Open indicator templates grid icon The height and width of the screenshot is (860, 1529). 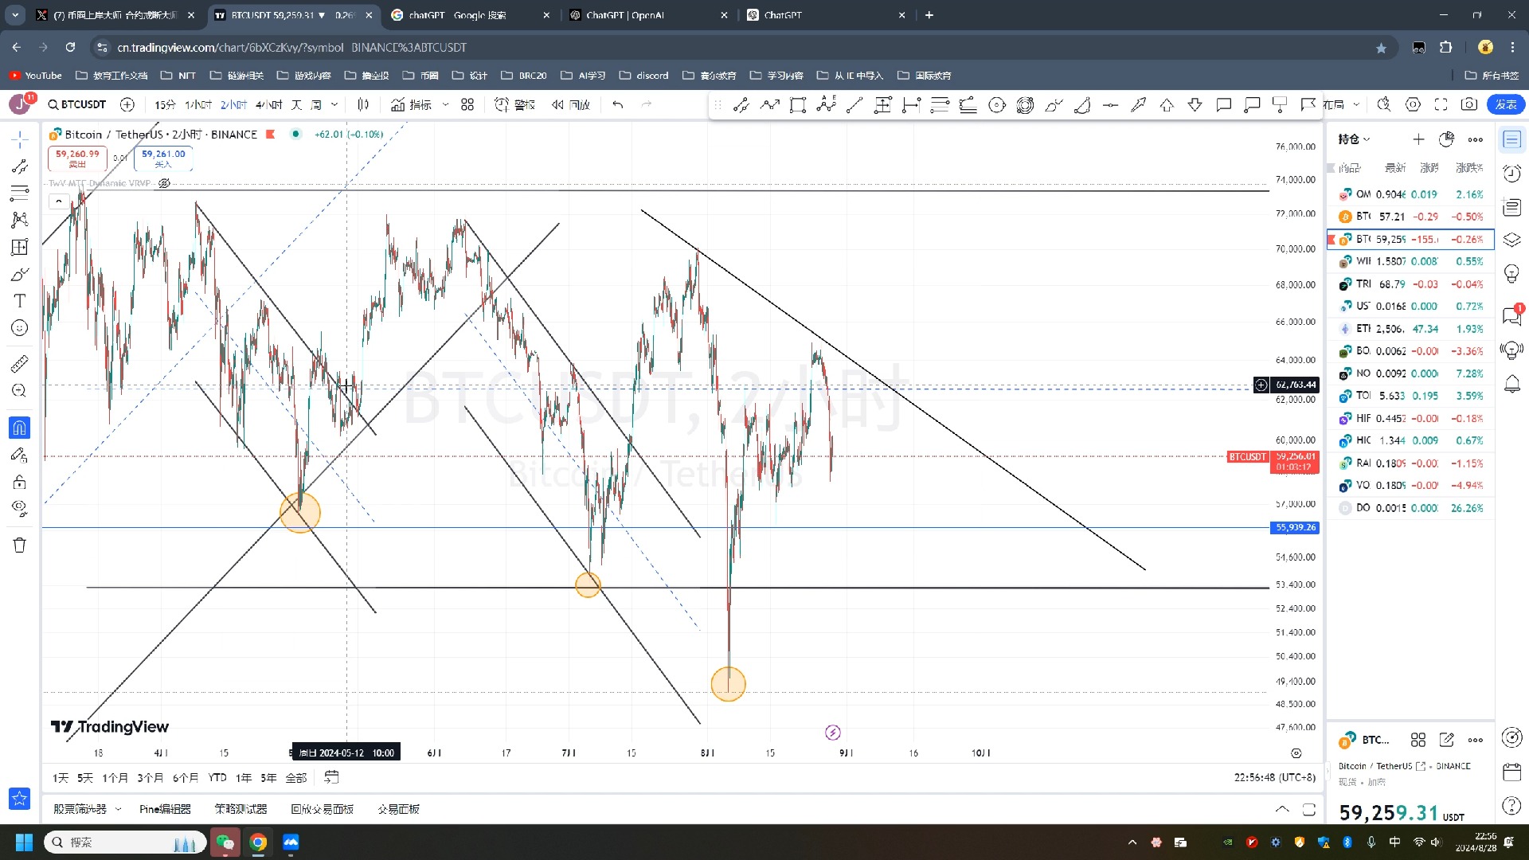[x=467, y=104]
